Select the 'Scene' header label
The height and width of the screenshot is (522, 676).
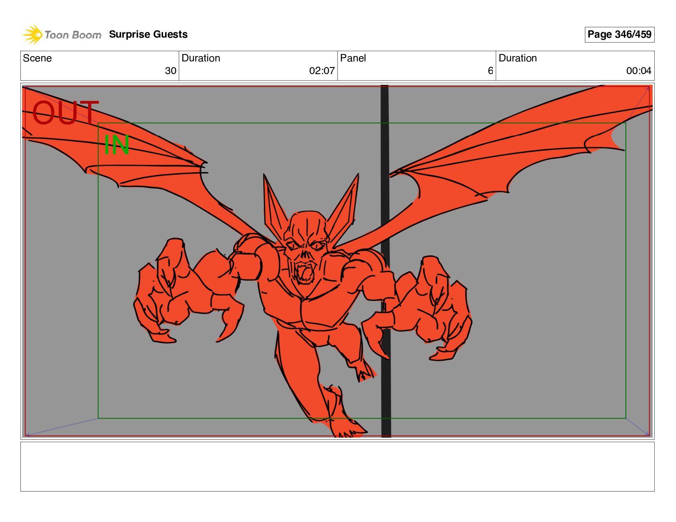37,58
